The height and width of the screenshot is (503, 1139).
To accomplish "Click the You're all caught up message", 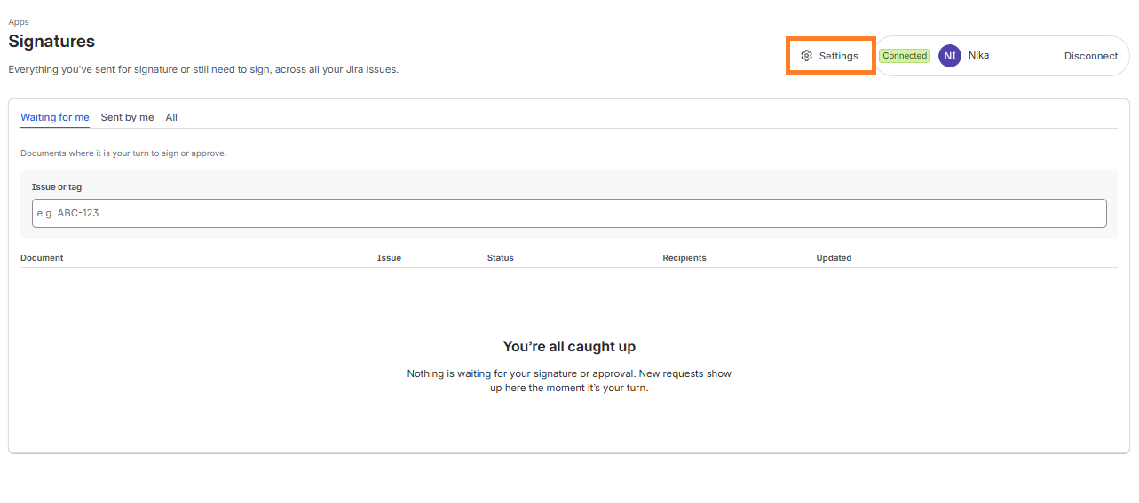I will tap(569, 347).
